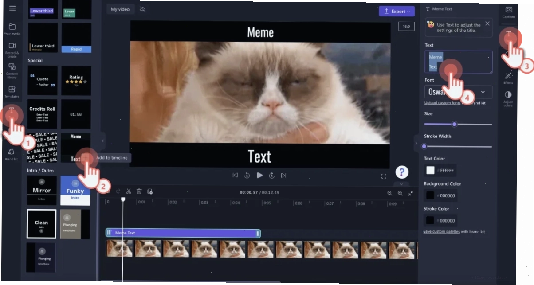
Task: Choose the Credits Roll template
Action: pos(43,114)
